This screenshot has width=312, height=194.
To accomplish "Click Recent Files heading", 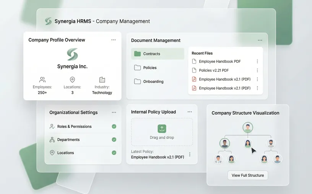I will (202, 53).
